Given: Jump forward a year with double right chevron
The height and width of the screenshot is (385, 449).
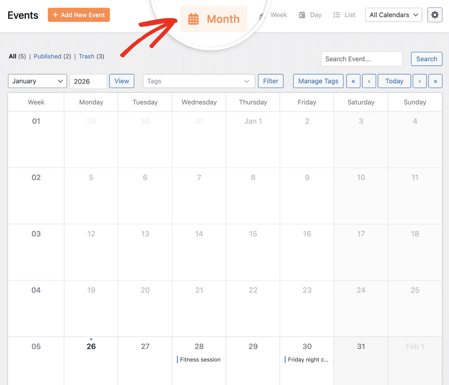Looking at the screenshot, I should pos(435,81).
